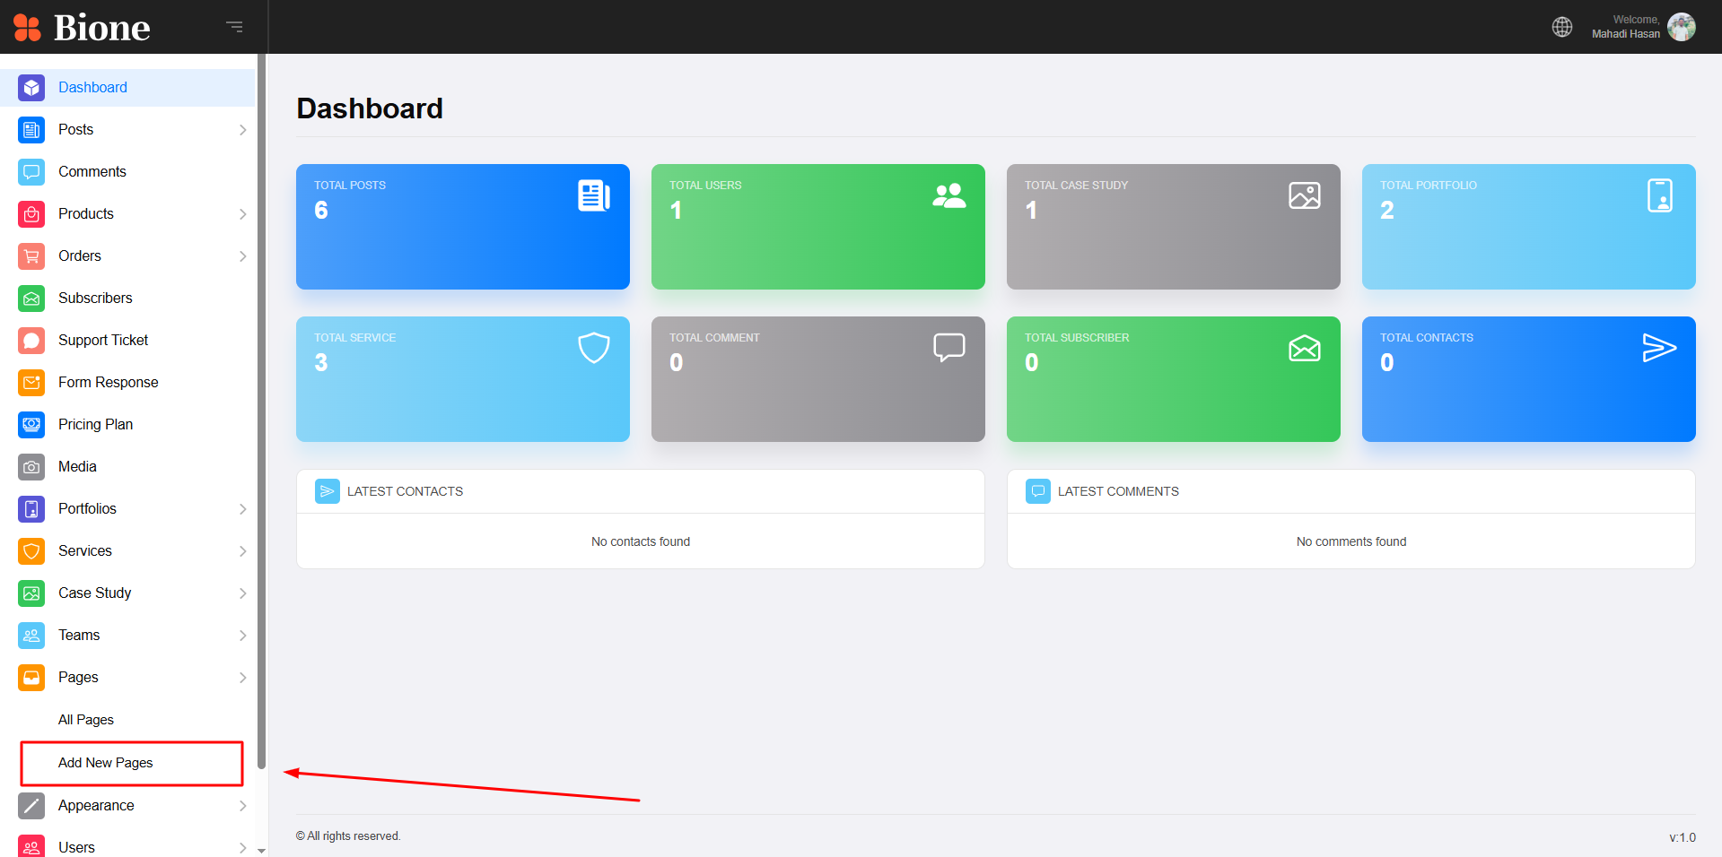Open the Mahadi Hasan avatar menu
The height and width of the screenshot is (857, 1722).
pyautogui.click(x=1682, y=27)
